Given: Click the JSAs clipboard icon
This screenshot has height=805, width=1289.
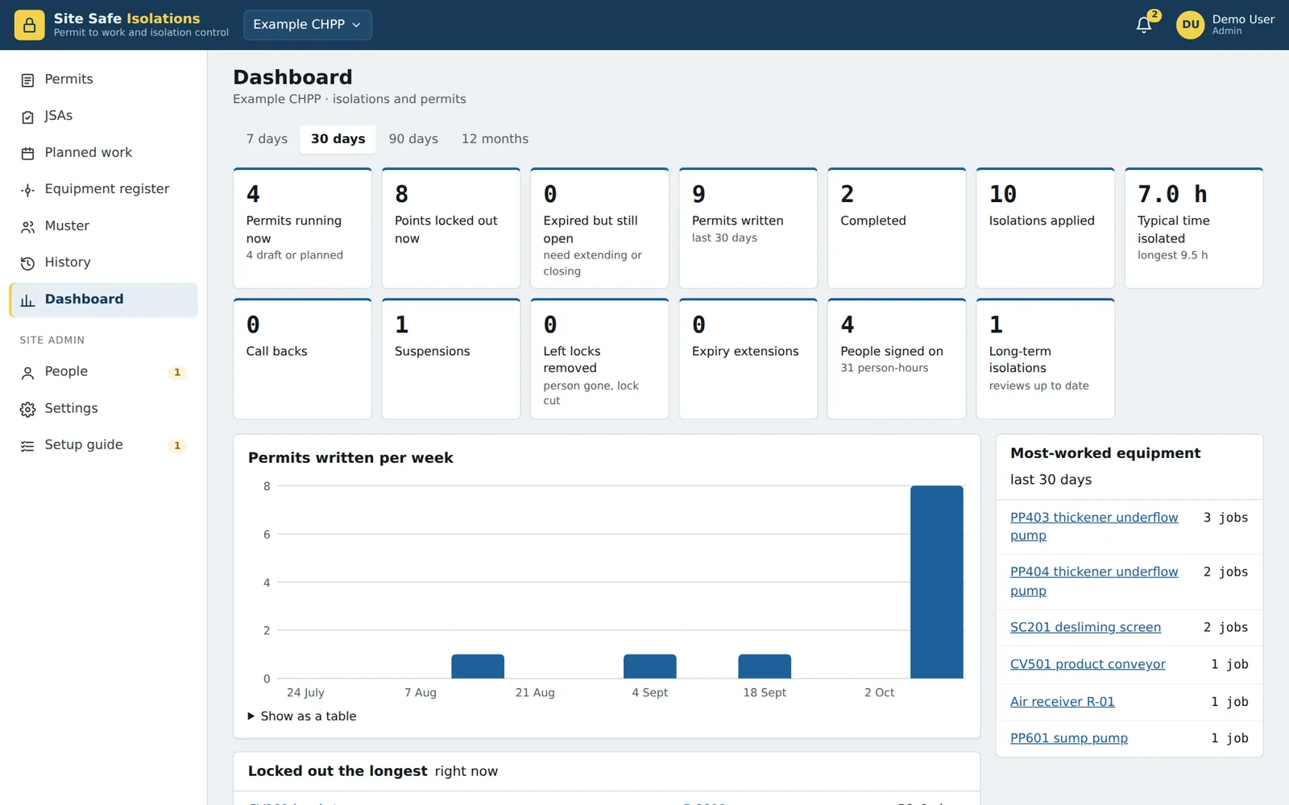Looking at the screenshot, I should (27, 117).
